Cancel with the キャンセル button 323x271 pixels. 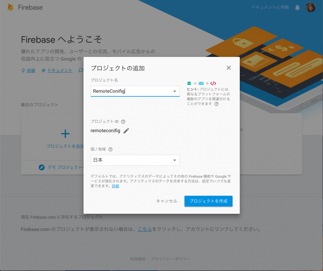click(167, 201)
